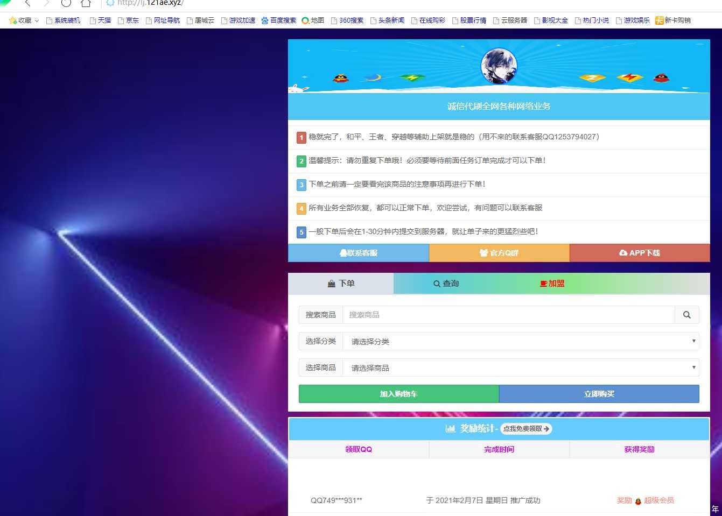The width and height of the screenshot is (722, 516).
Task: Click the browser refresh button
Action: (66, 3)
